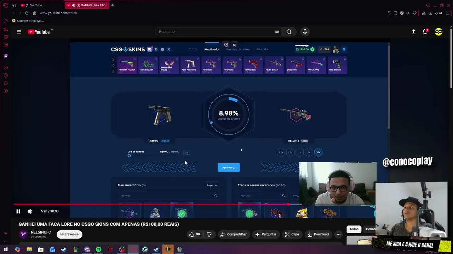Select the 1.2x multiplier option
This screenshot has width=453, height=254.
[281, 152]
